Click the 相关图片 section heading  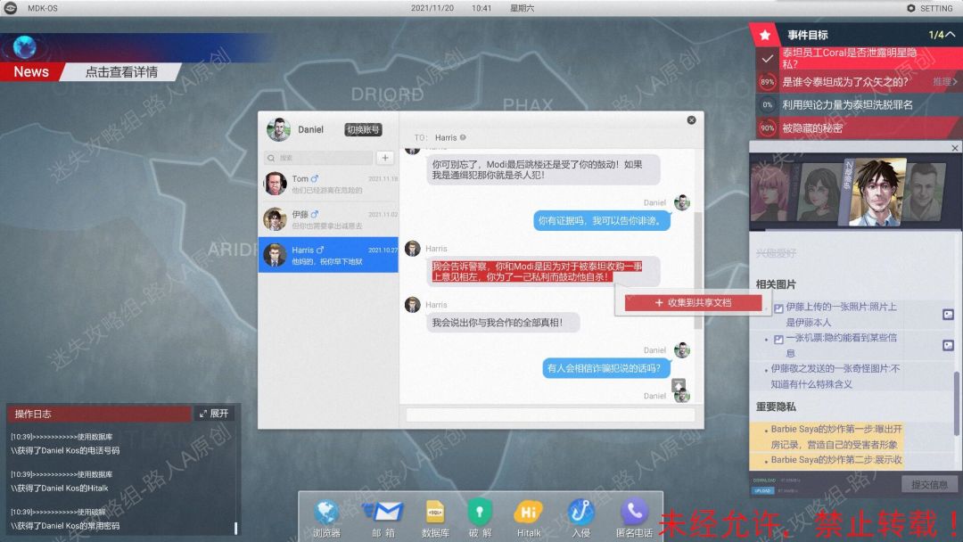tap(776, 284)
